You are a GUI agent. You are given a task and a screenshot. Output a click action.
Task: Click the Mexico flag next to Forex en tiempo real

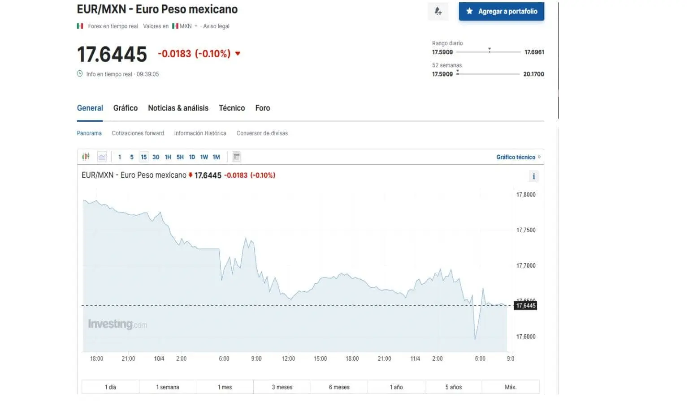[x=80, y=26]
